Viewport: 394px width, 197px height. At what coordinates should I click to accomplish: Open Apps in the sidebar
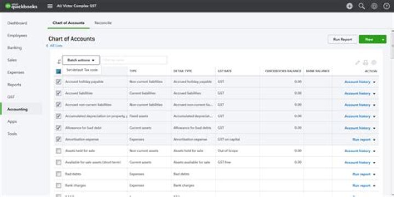[12, 121]
